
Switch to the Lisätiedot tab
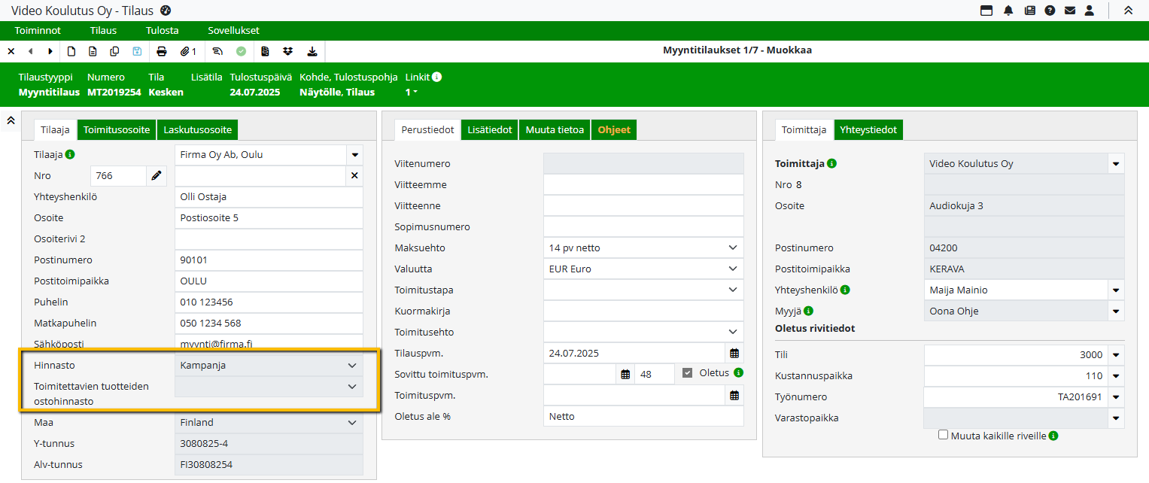tap(489, 129)
